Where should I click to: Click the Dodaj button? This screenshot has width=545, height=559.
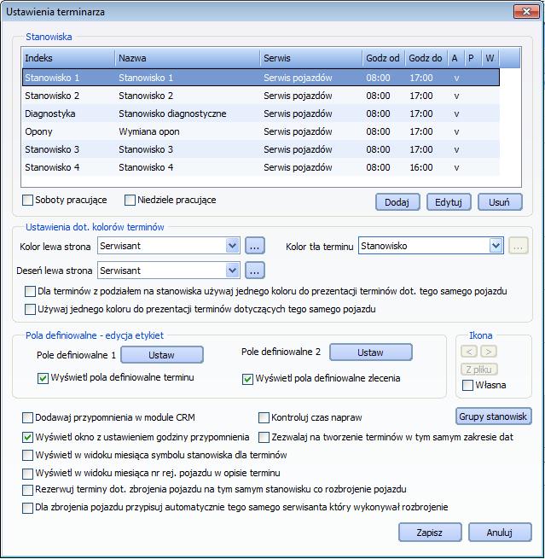pyautogui.click(x=397, y=202)
